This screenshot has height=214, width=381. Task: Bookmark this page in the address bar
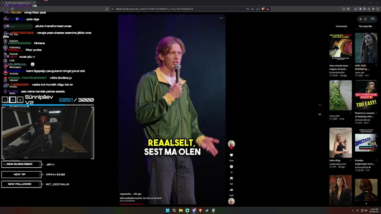point(107,9)
